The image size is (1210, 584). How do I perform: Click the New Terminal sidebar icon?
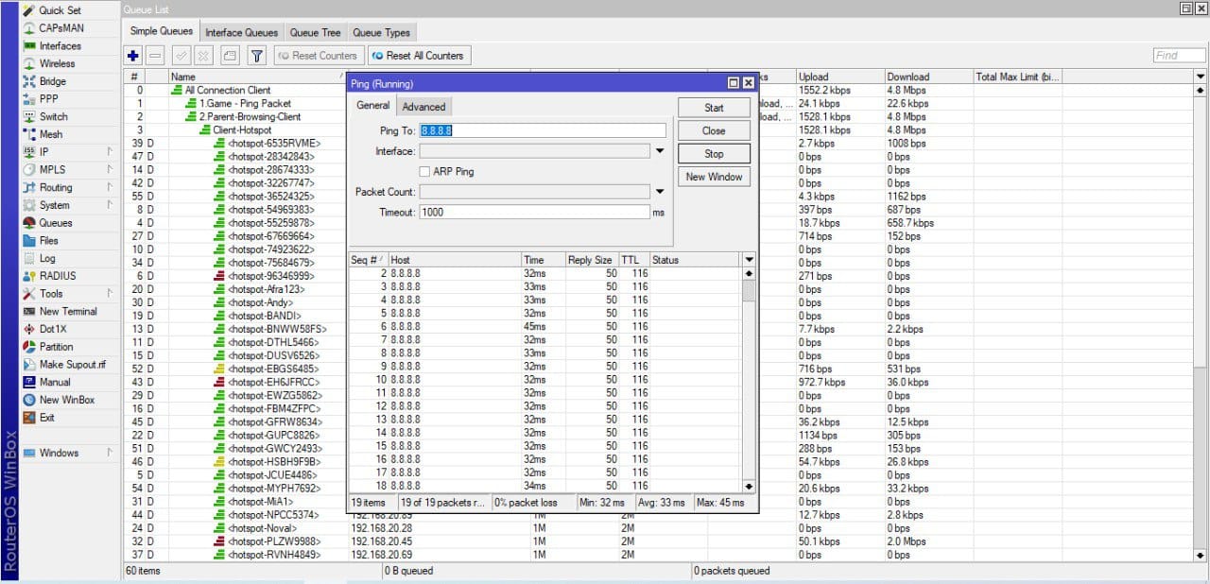click(x=29, y=311)
